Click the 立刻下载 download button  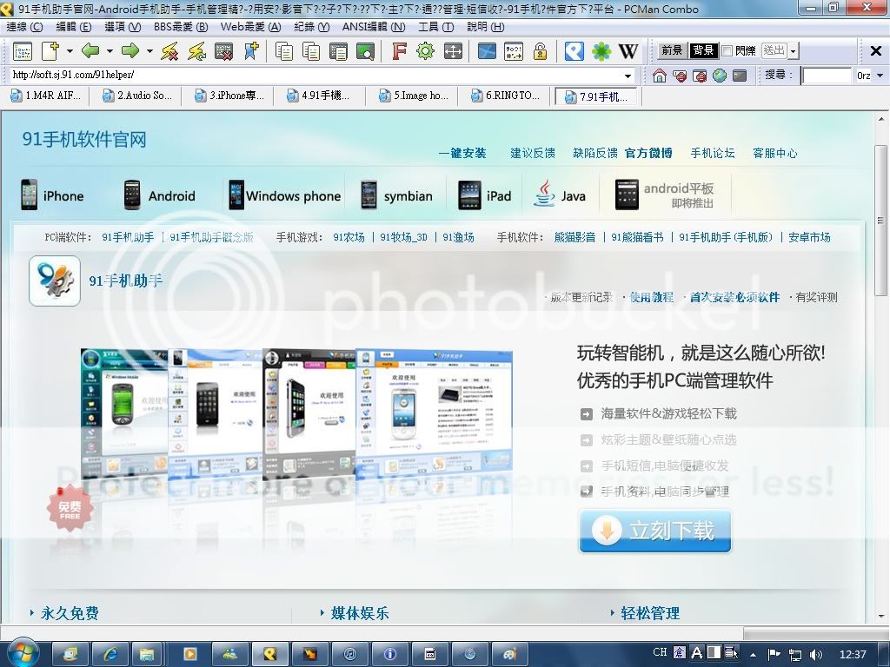[655, 531]
